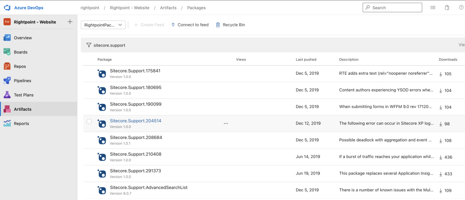The image size is (465, 200).
Task: Open the marketplace shopping bag icon
Action: click(447, 8)
